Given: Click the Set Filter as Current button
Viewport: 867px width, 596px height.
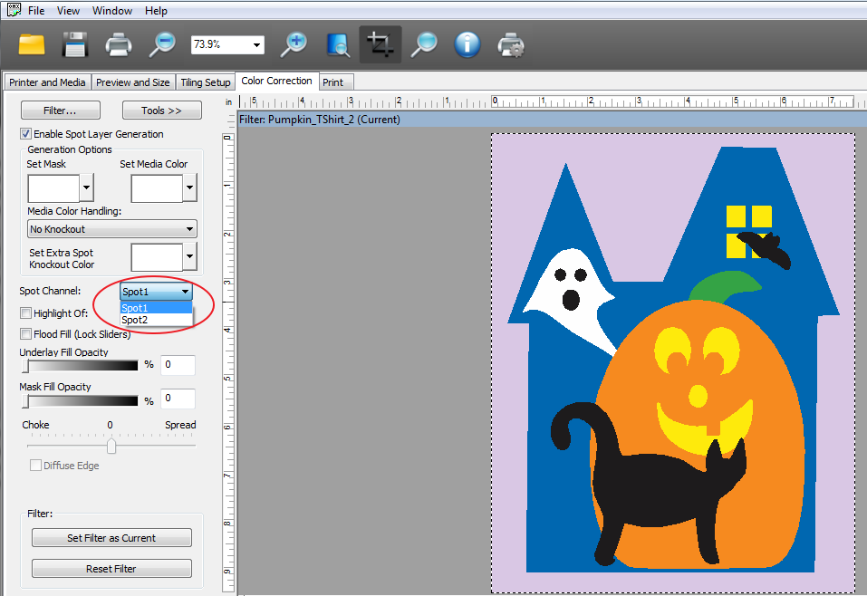Looking at the screenshot, I should tap(111, 538).
